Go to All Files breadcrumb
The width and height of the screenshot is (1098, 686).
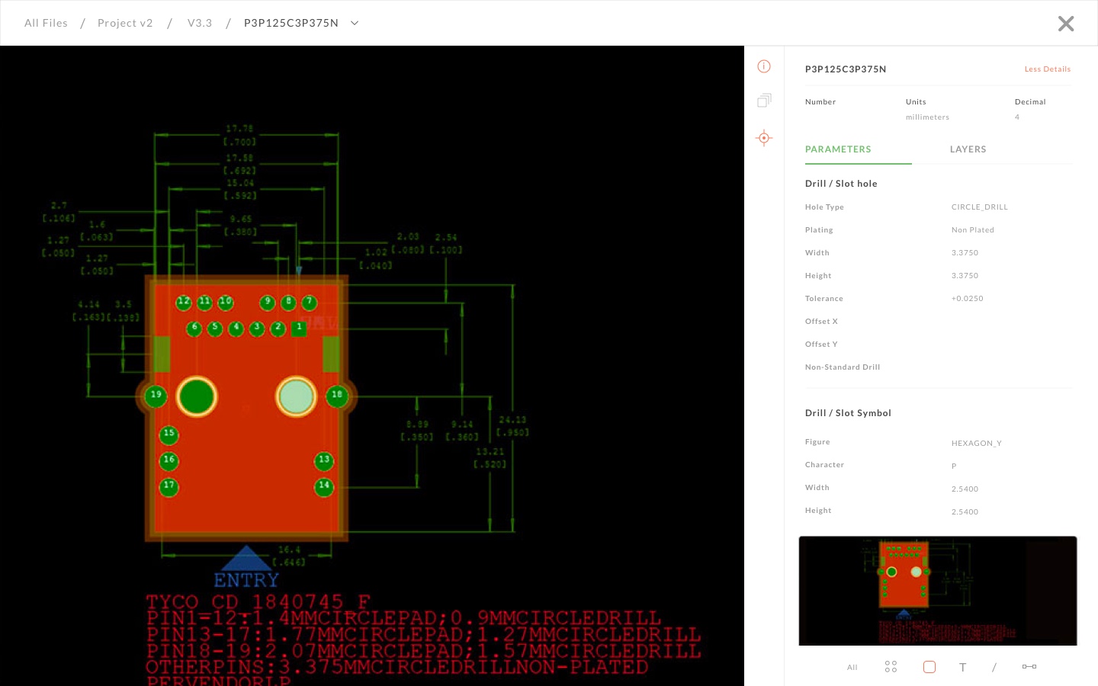tap(46, 23)
